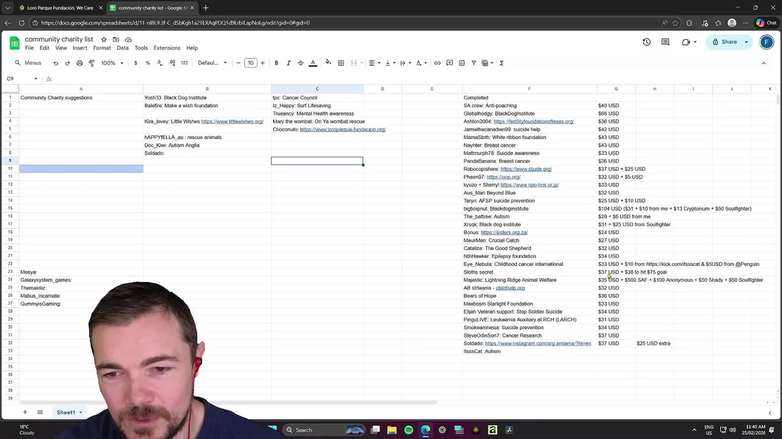Open the more number formats 123 menu
The width and height of the screenshot is (782, 439).
point(185,63)
